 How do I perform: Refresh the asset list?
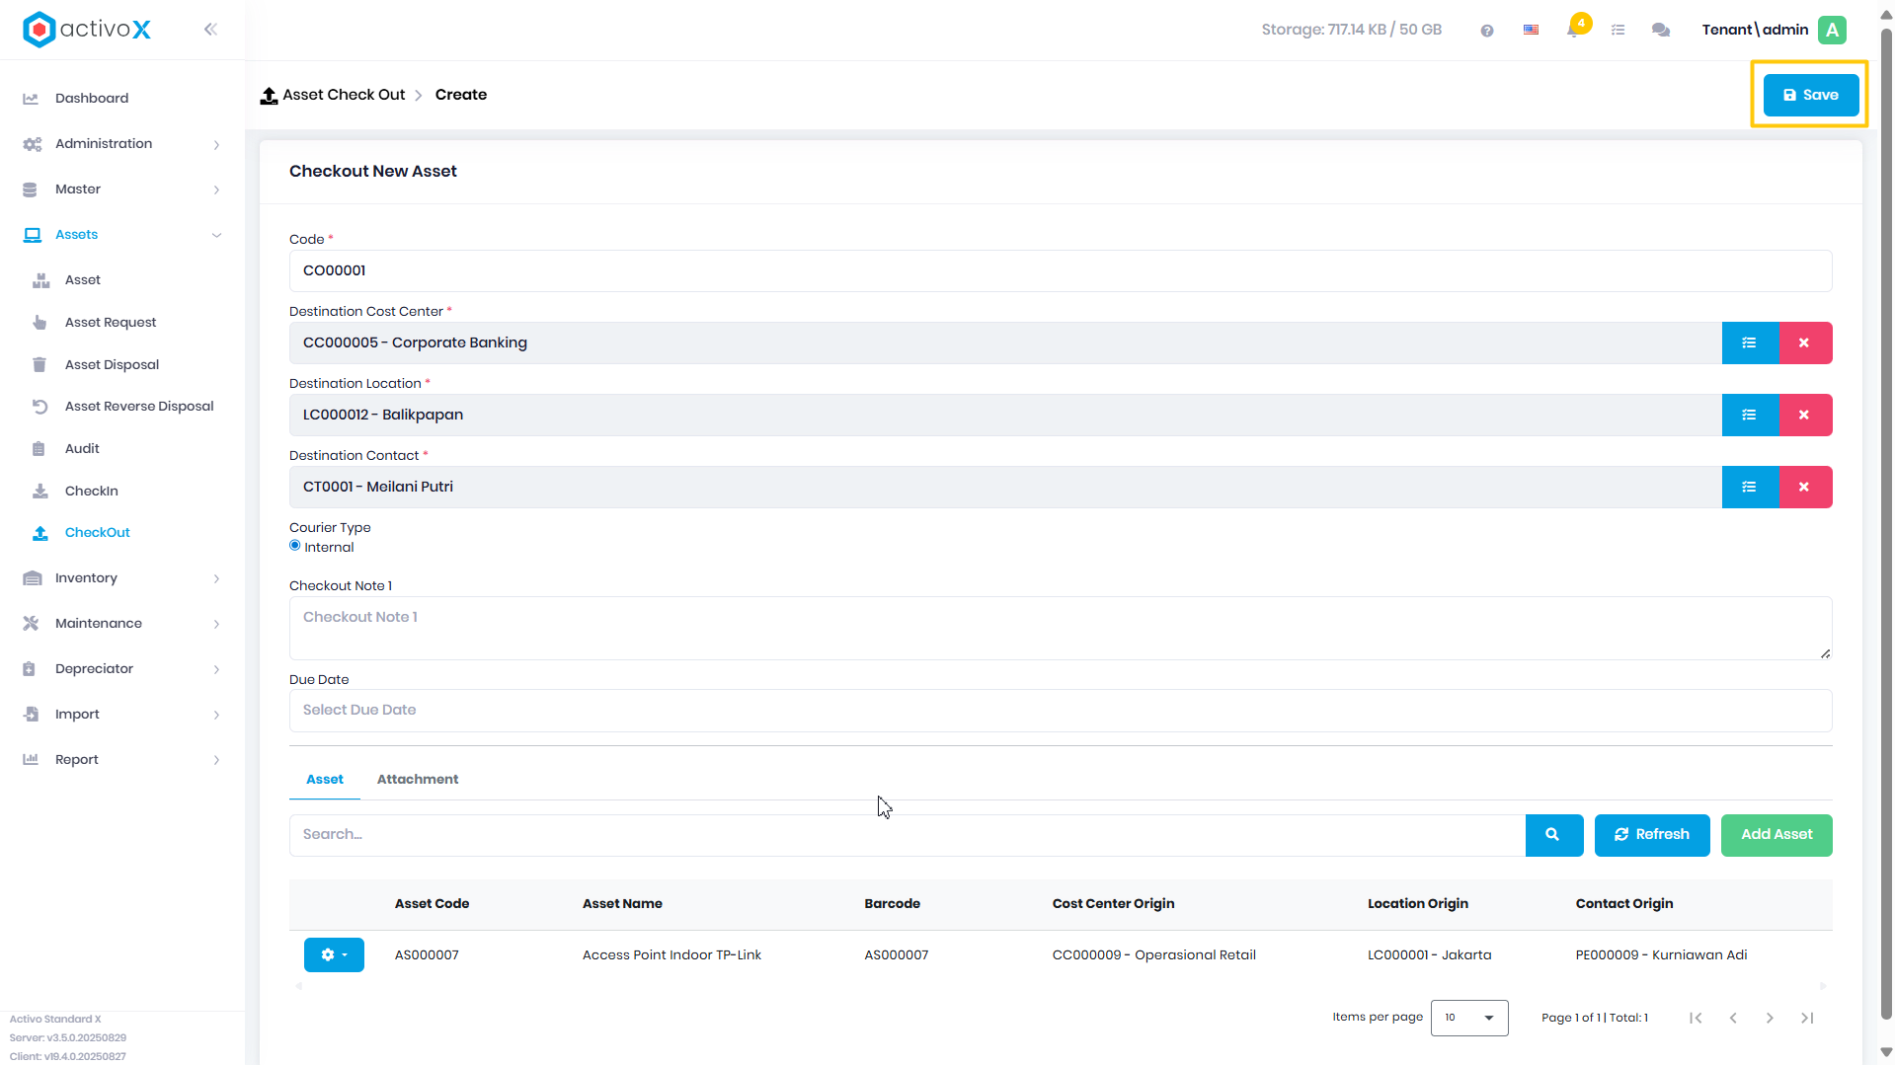click(1652, 835)
